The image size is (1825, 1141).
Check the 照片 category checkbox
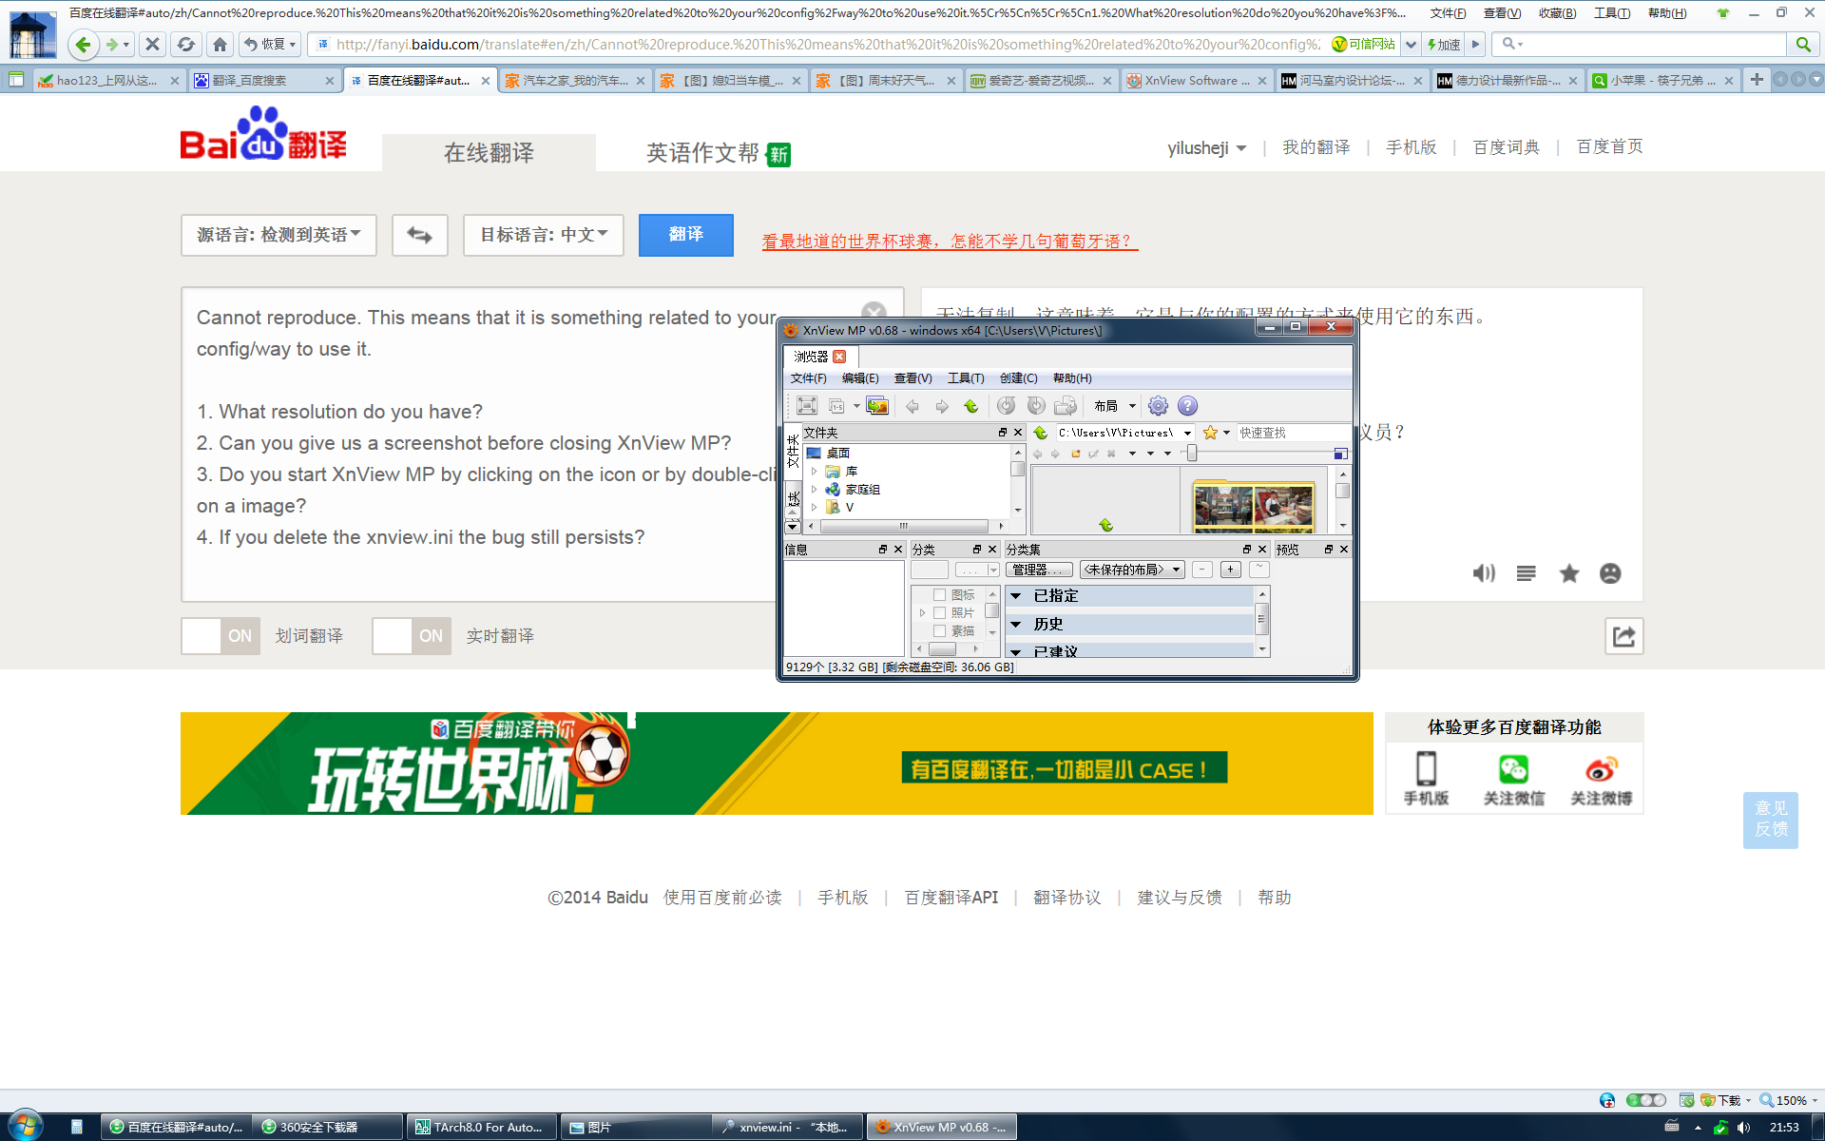click(x=939, y=613)
